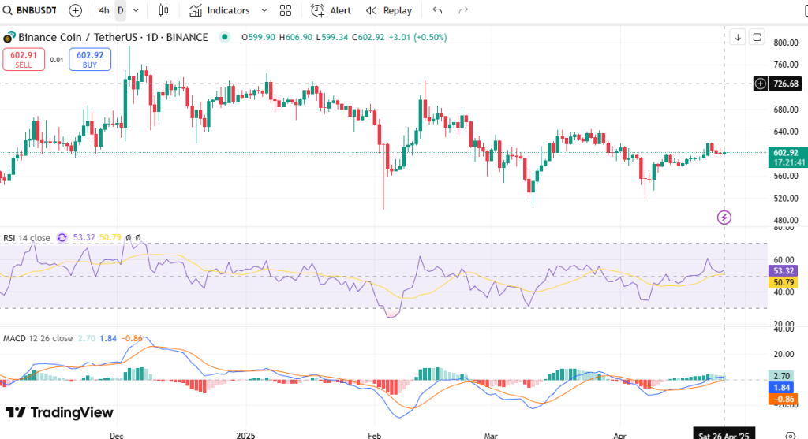Click the green market status dot
This screenshot has height=439, width=808.
coord(224,36)
